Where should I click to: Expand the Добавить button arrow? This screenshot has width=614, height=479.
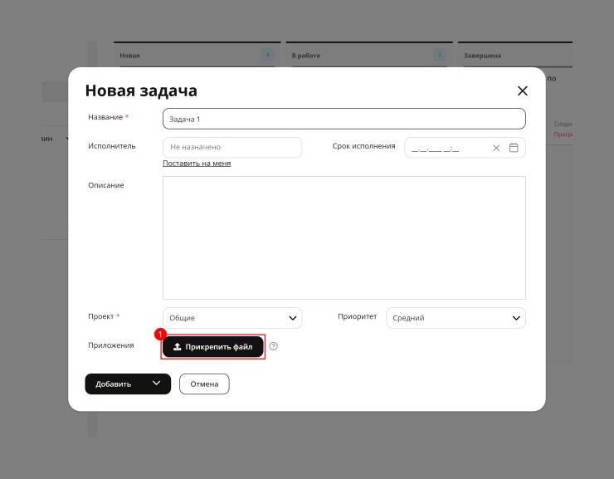pyautogui.click(x=156, y=384)
